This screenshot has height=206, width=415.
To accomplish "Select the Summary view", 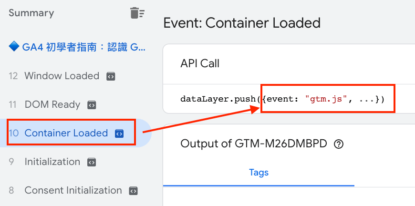I will point(31,13).
